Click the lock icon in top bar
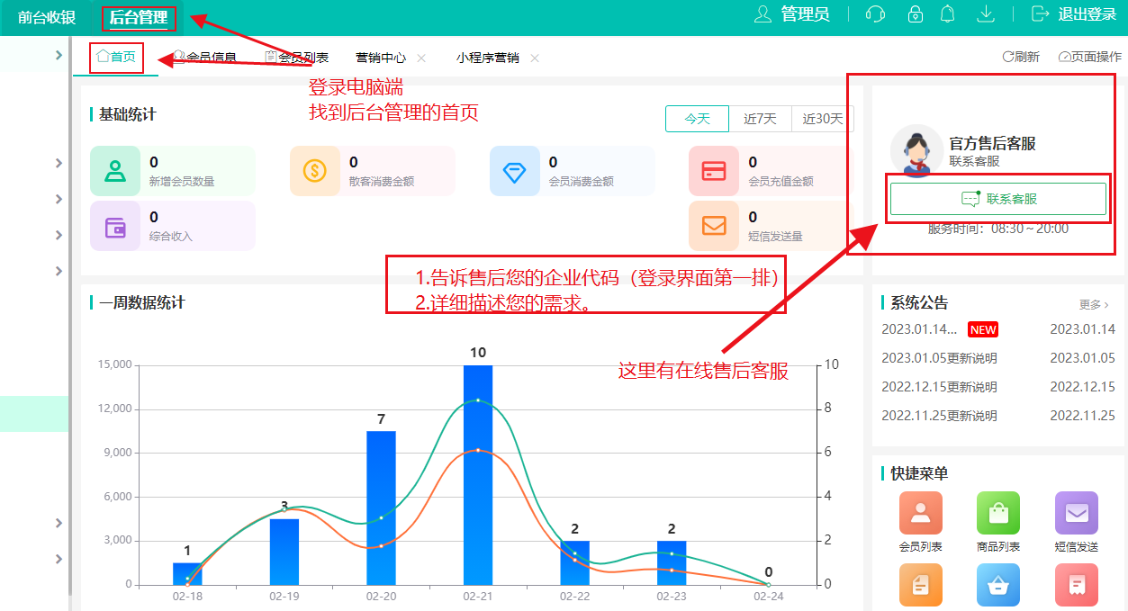Viewport: 1128px width, 611px height. coord(915,14)
